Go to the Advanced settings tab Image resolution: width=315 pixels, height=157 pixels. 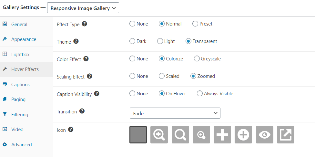coord(26,144)
